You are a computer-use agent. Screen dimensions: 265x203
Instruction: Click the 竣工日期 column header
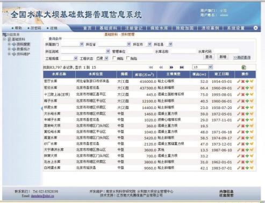click(221, 74)
